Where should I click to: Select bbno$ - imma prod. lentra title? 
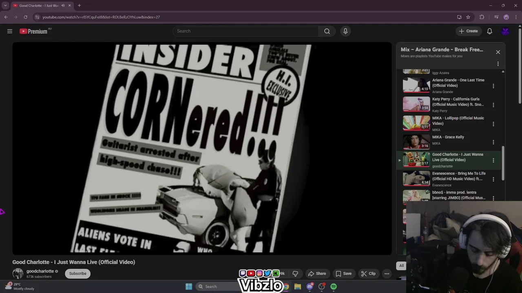[x=459, y=195]
